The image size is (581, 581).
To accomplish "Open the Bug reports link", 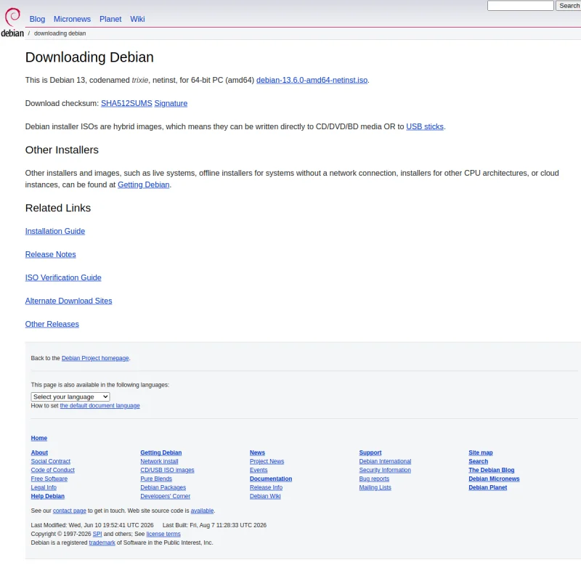I will click(374, 479).
